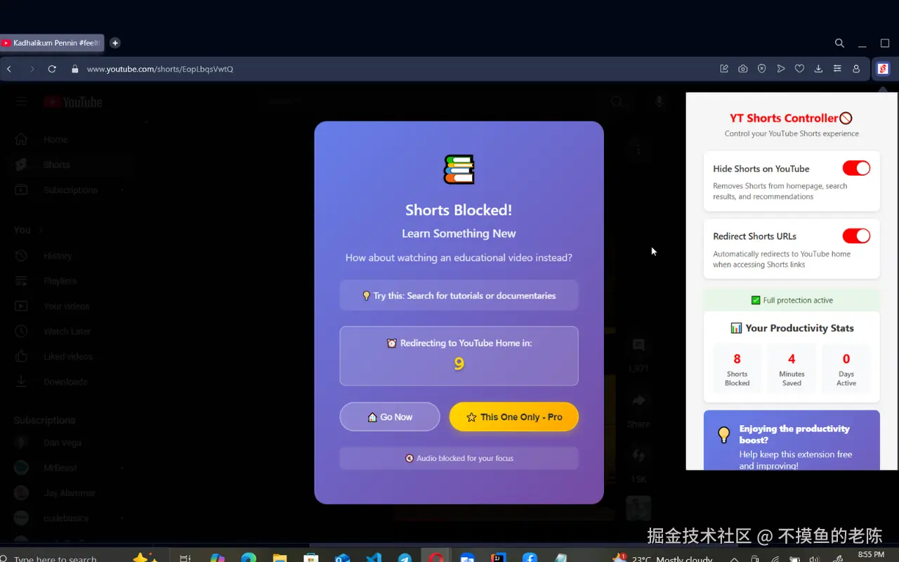Click the send flow arrow icon
The image size is (899, 562).
[x=781, y=69]
